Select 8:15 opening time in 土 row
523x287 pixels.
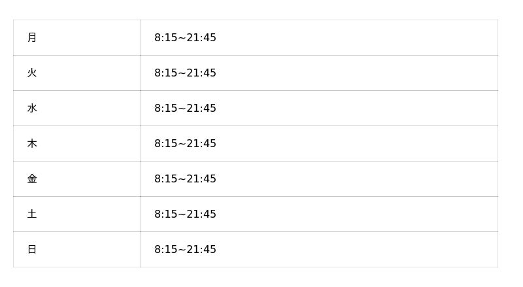(165, 214)
